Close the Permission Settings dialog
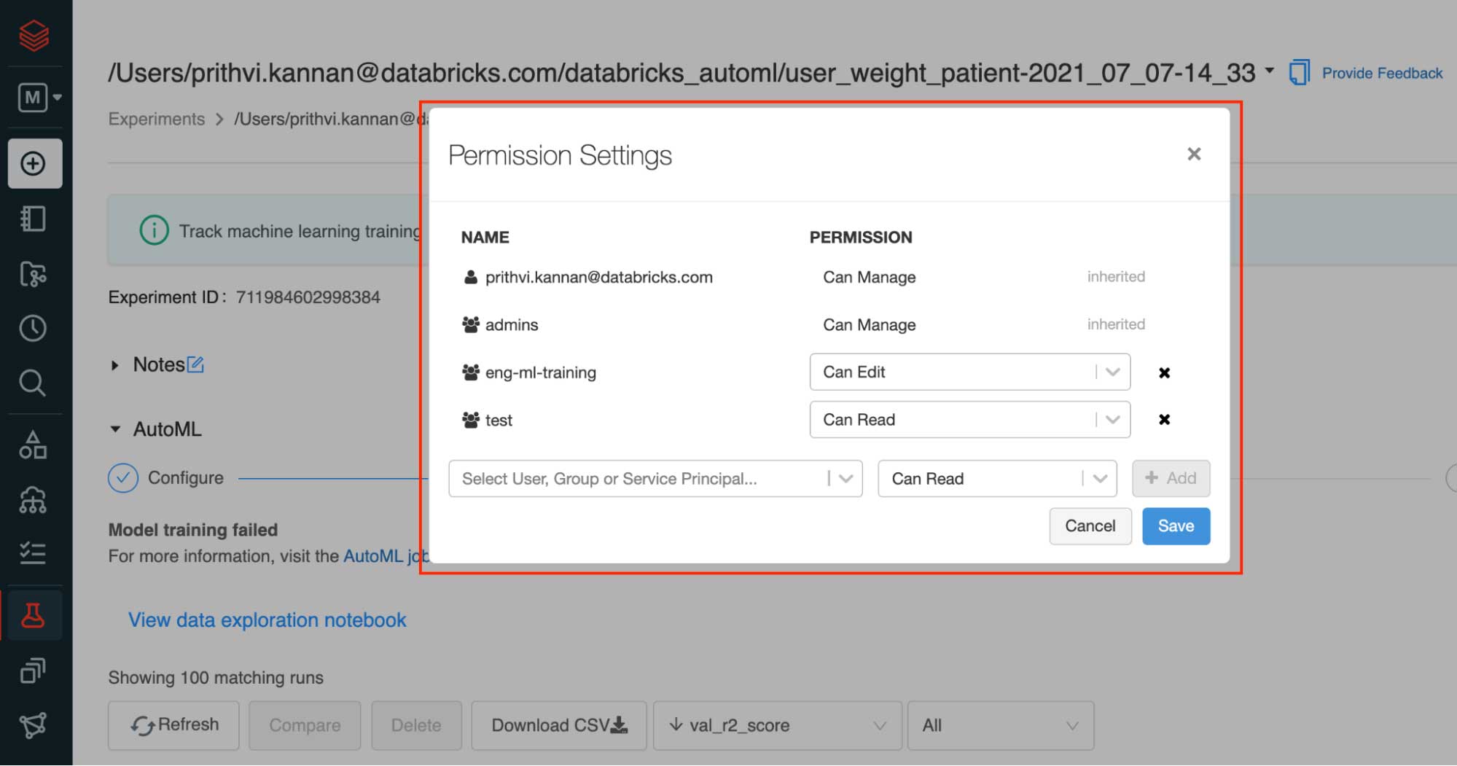The width and height of the screenshot is (1457, 766). click(x=1193, y=154)
